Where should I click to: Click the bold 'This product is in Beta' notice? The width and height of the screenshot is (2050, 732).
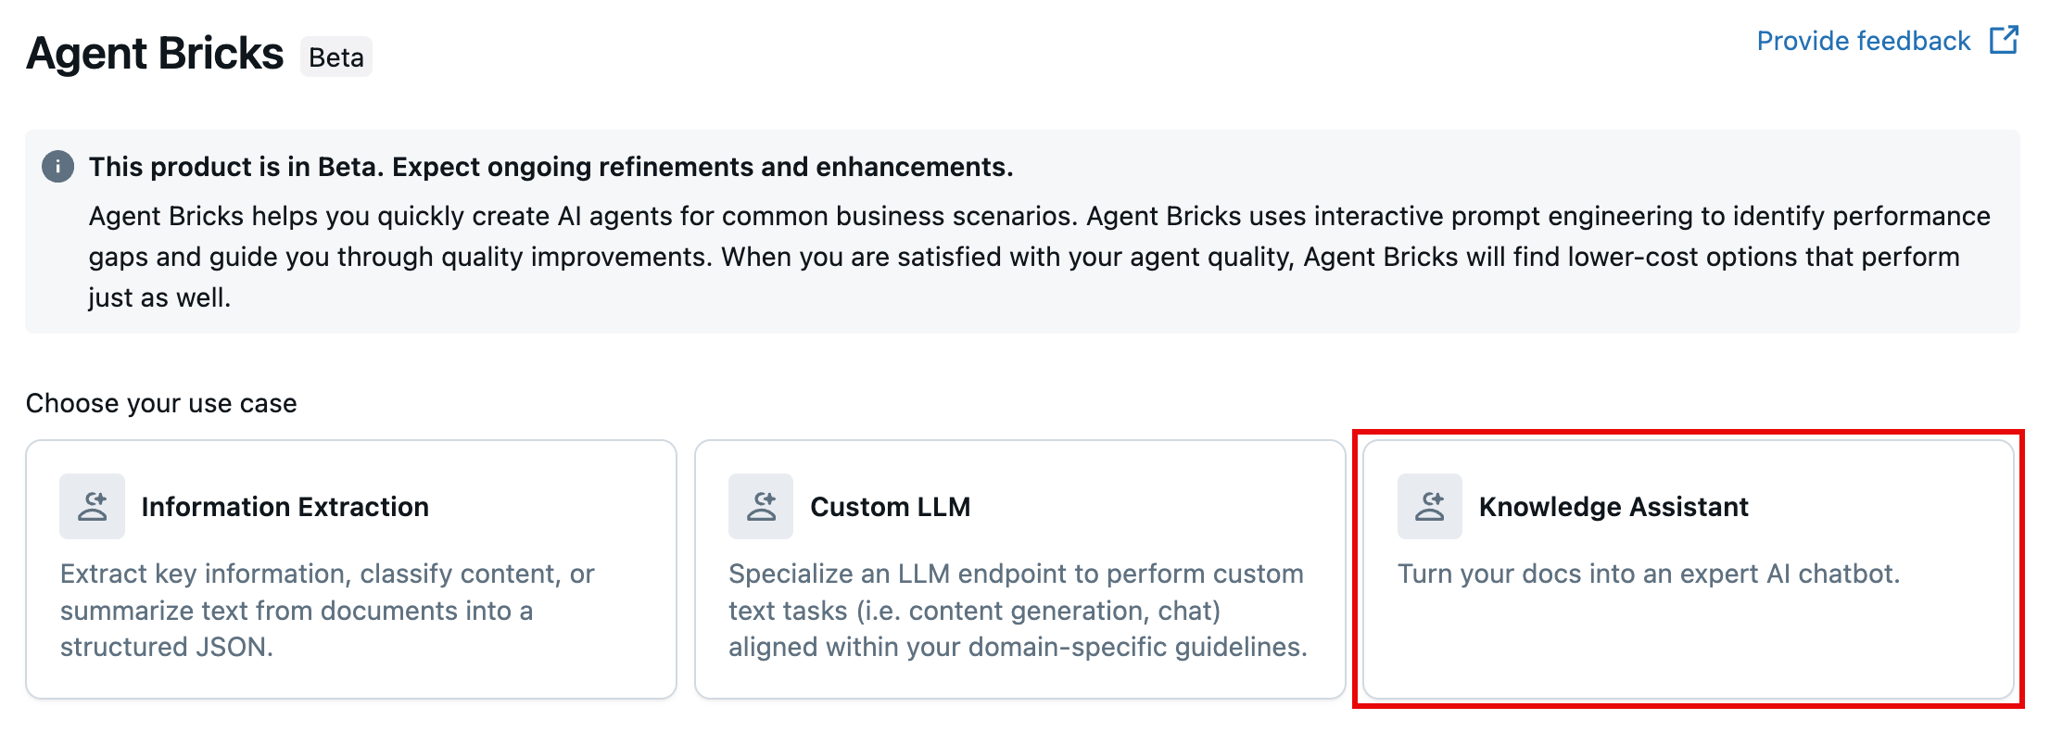tap(550, 167)
